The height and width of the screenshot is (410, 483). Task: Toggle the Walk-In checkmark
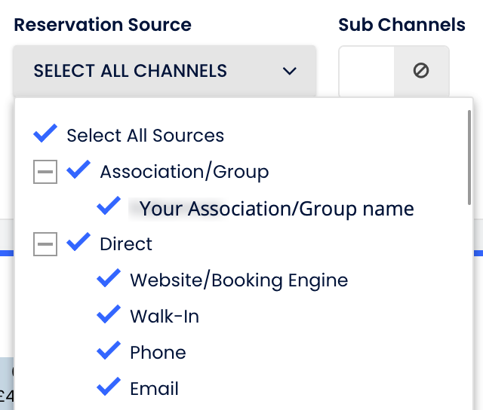tap(109, 315)
